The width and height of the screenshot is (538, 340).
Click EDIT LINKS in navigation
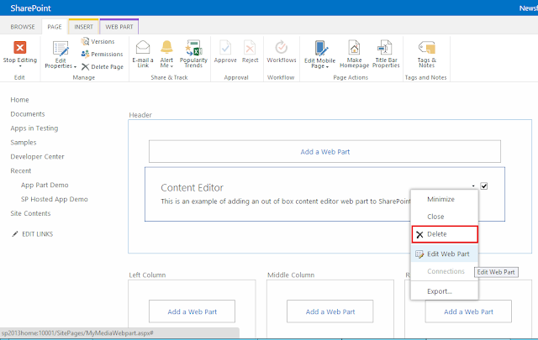pyautogui.click(x=37, y=234)
